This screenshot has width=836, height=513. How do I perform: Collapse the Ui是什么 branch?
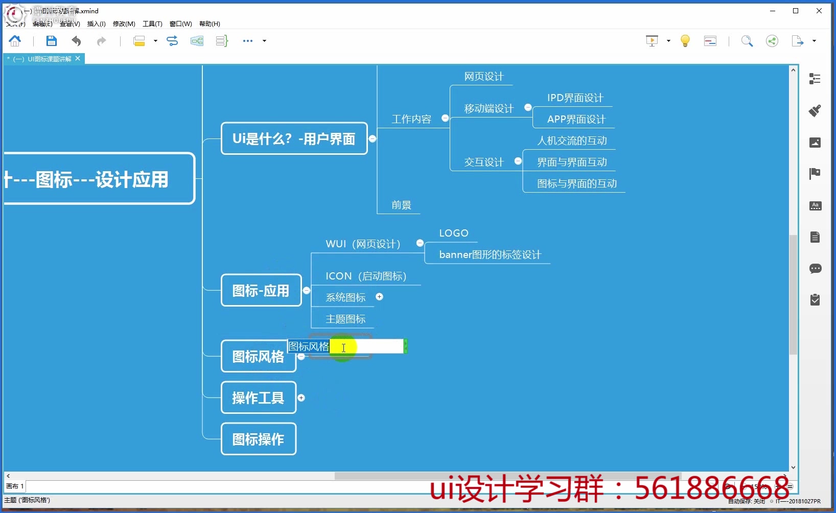(x=373, y=138)
